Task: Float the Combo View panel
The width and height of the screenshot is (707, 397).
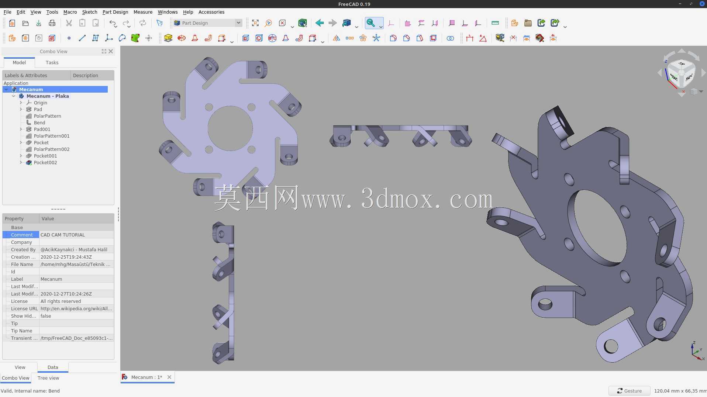Action: [x=104, y=51]
